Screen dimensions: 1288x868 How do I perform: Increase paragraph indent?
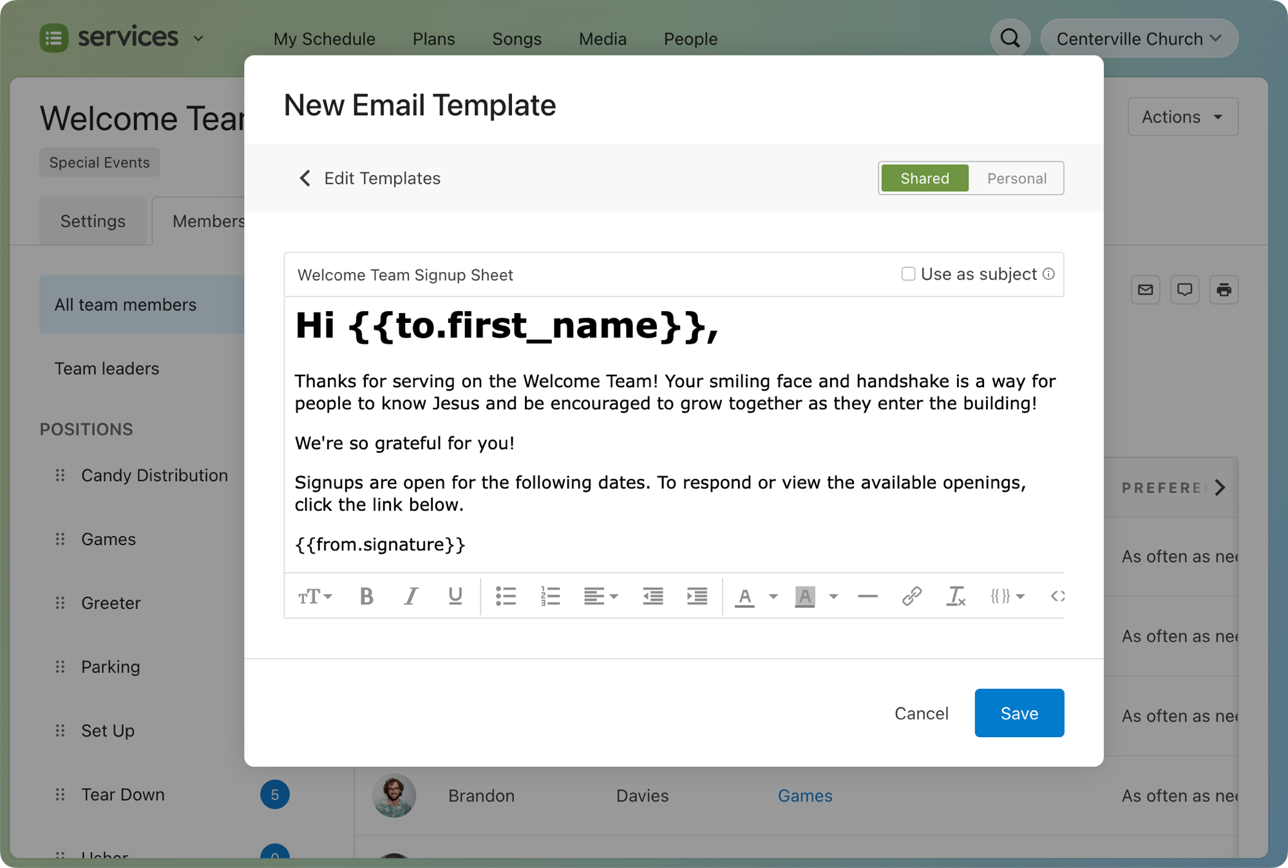click(697, 596)
